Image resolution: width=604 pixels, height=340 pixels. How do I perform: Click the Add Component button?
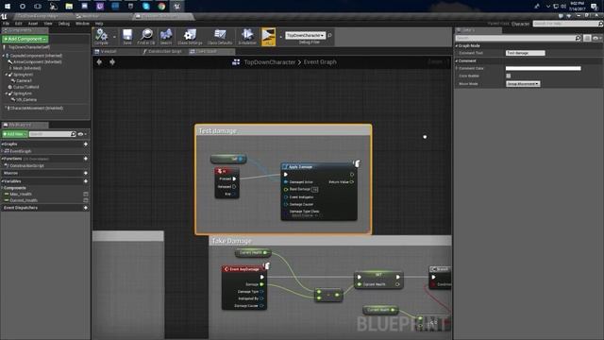[25, 39]
